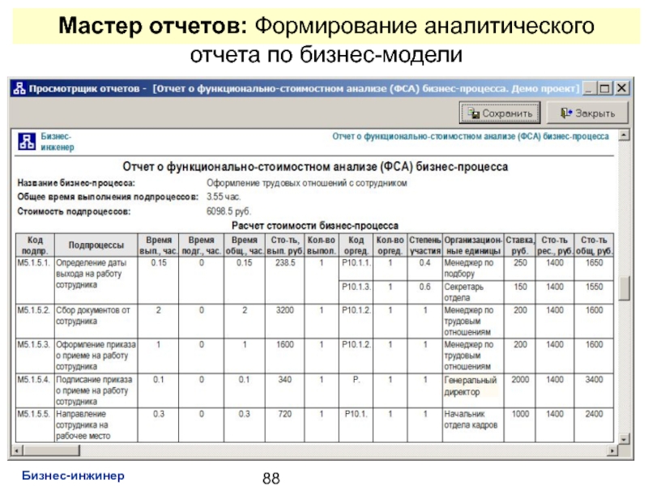
Task: Click the column header 'Степень участия'
Action: tap(424, 245)
